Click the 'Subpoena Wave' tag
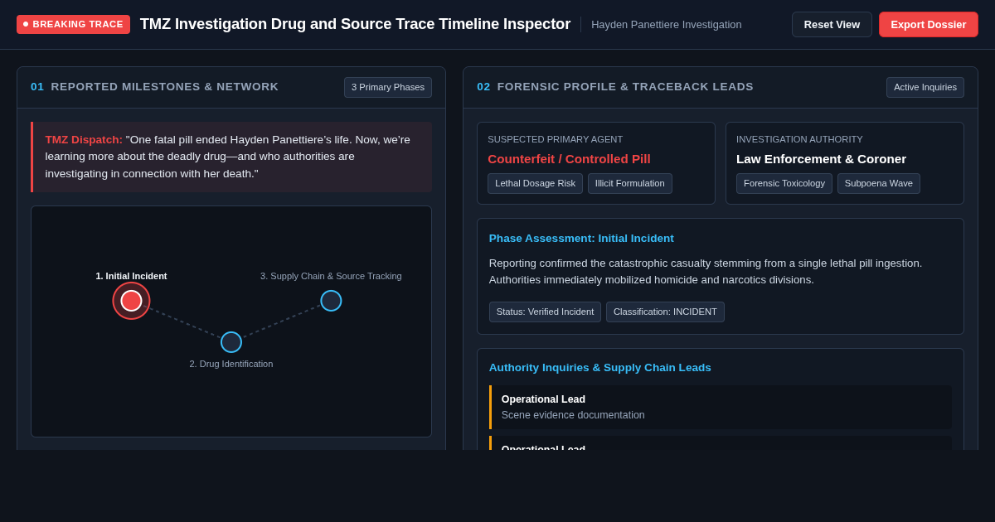 click(x=879, y=183)
